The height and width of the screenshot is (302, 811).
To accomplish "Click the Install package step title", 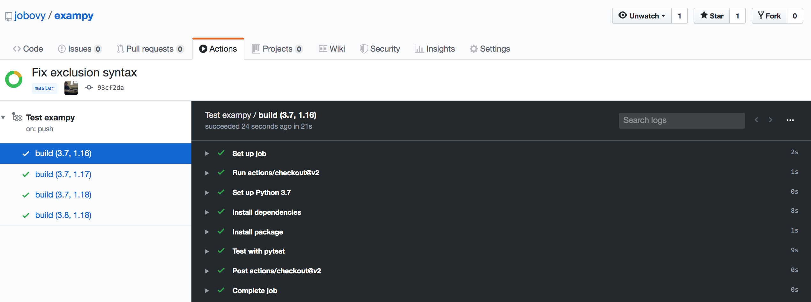I will click(257, 232).
